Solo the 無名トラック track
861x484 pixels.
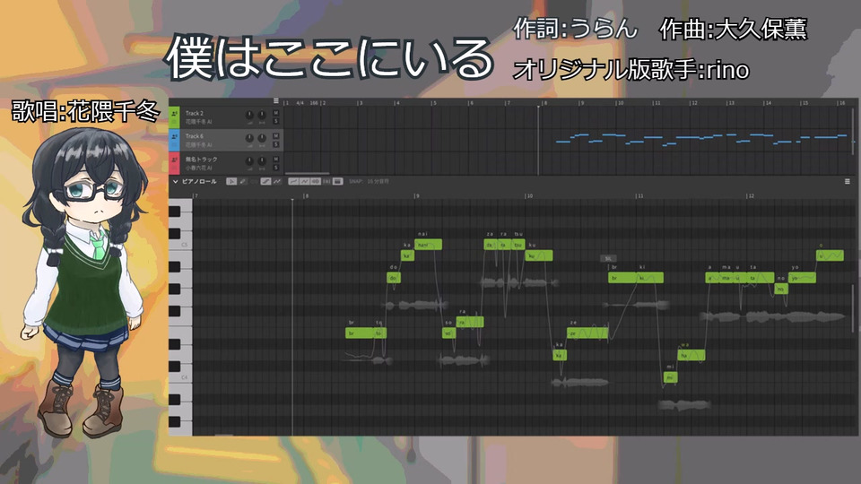coord(276,168)
